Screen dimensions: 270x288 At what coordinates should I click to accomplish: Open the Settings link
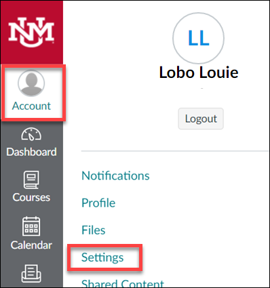pos(102,258)
